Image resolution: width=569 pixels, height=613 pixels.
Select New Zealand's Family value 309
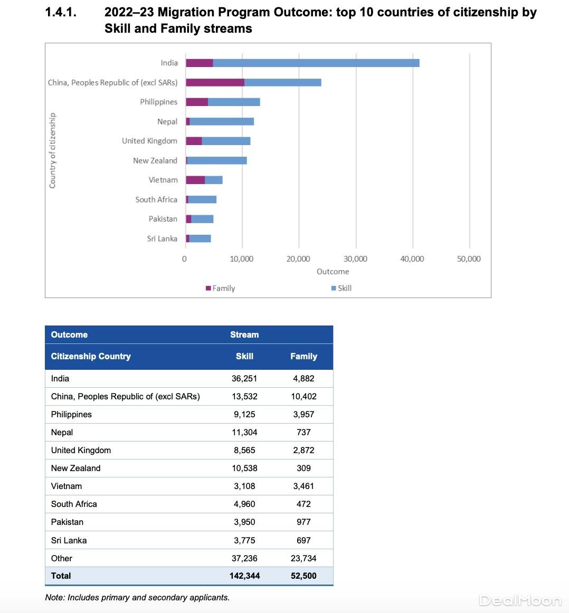(x=304, y=468)
